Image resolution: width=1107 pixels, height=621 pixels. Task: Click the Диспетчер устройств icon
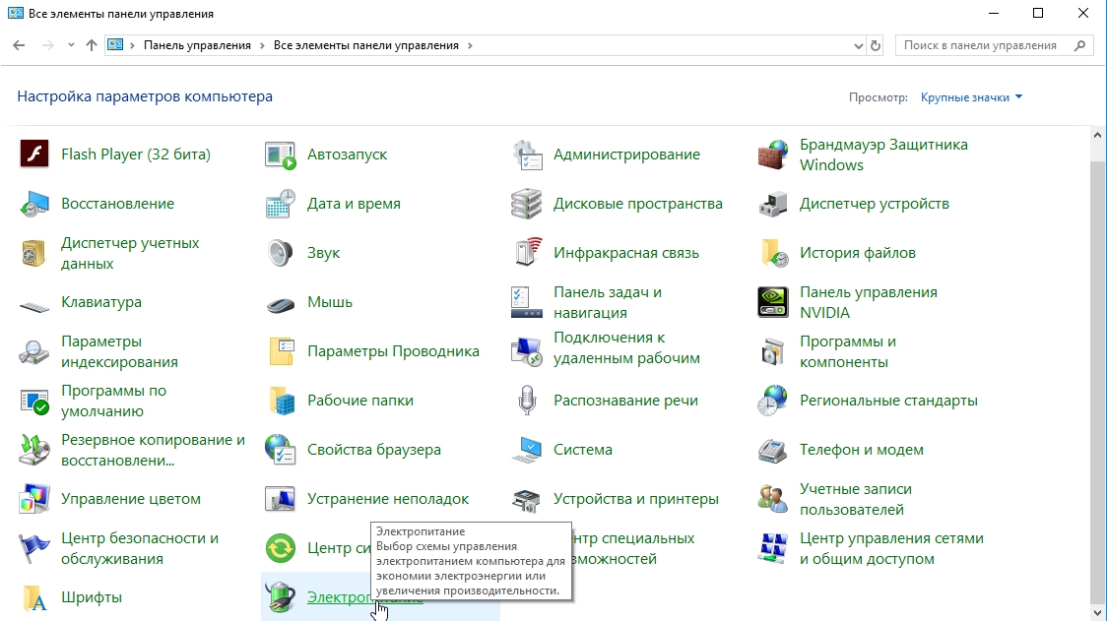click(x=772, y=204)
